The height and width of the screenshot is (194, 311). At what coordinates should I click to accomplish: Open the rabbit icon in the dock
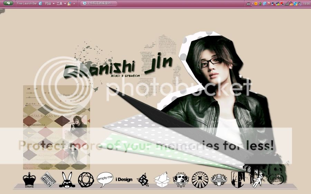[66, 179]
